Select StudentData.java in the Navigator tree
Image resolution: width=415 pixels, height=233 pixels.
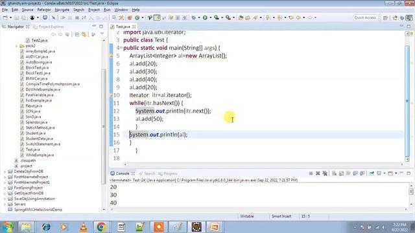coord(39,139)
